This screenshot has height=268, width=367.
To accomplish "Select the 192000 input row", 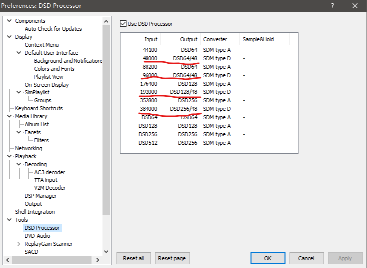I will coord(149,92).
